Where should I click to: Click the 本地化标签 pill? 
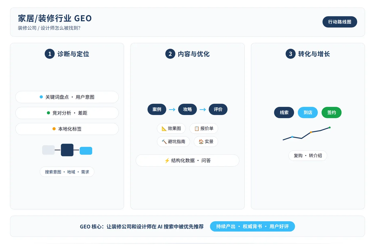[x=67, y=129]
